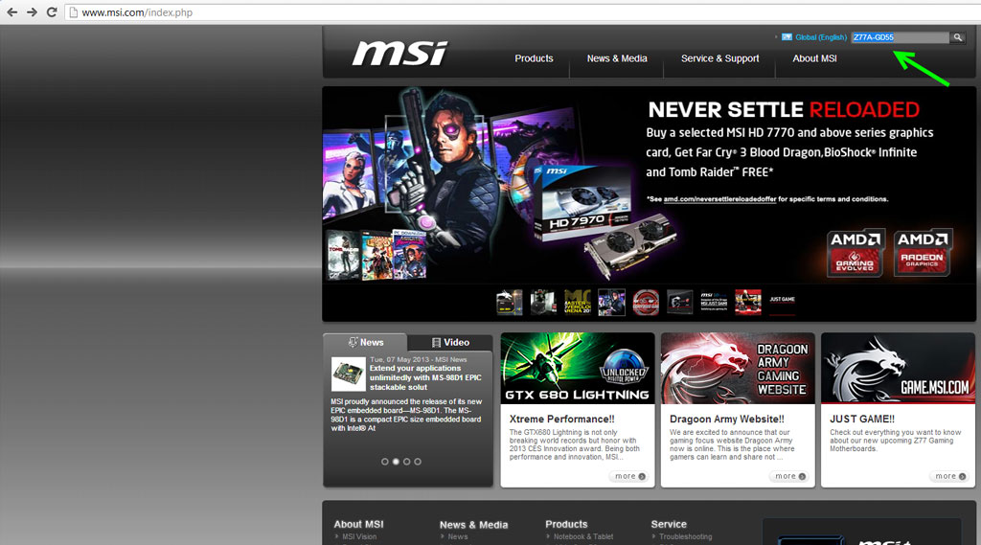The image size is (981, 545).
Task: Go forward with the browser forward arrow
Action: [32, 12]
